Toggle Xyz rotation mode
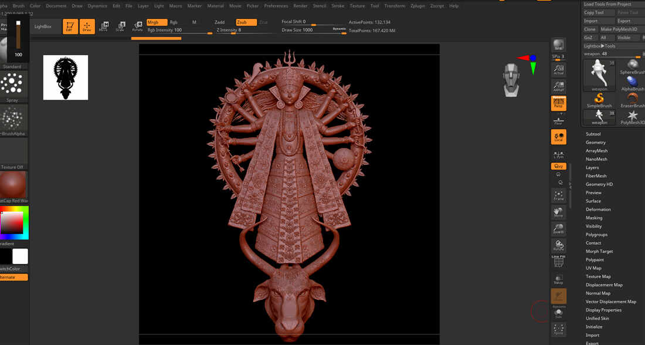 pyautogui.click(x=558, y=166)
